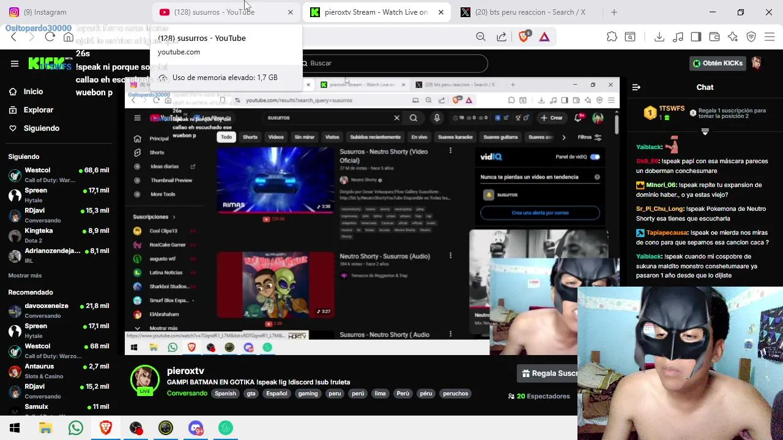Screen dimensions: 783x440
Task: Select the lima stream tag
Action: tap(380, 394)
